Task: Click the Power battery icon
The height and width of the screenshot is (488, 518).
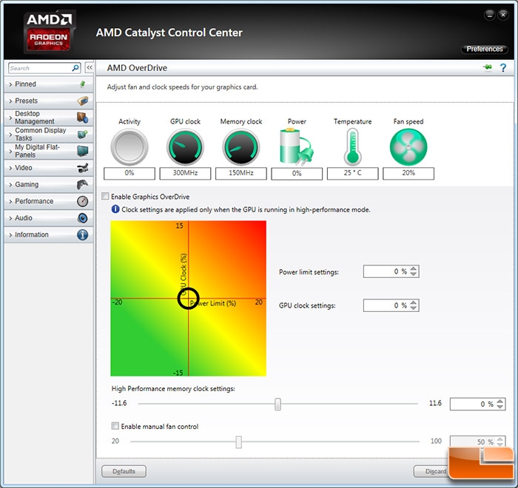Action: tap(296, 146)
